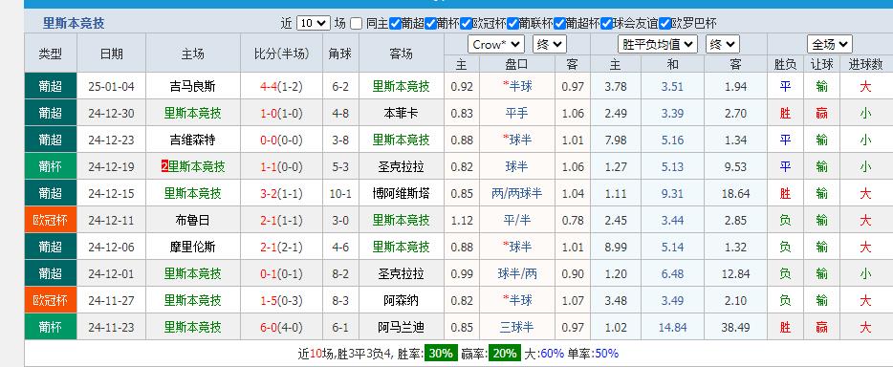Screen dimensions: 893x367
Task: Click 圣克拉拉 in the 24-12-01 row
Action: click(401, 273)
